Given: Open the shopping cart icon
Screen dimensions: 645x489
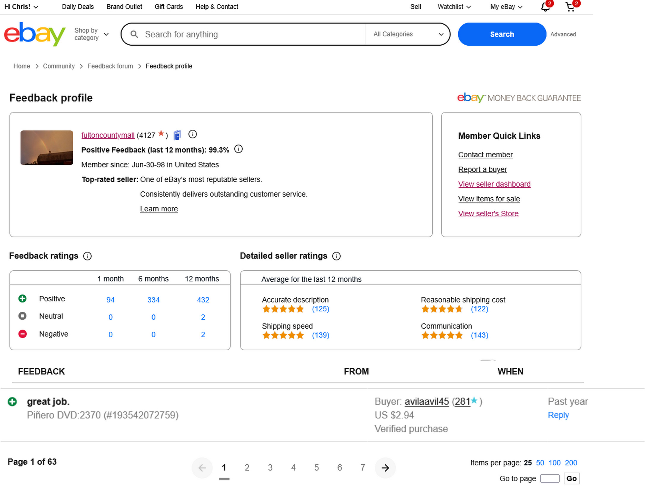Looking at the screenshot, I should (570, 7).
